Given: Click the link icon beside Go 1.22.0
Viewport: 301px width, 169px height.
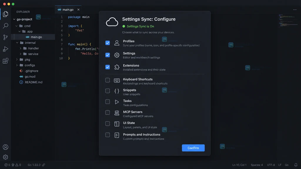Looking at the screenshot, I should 44,165.
